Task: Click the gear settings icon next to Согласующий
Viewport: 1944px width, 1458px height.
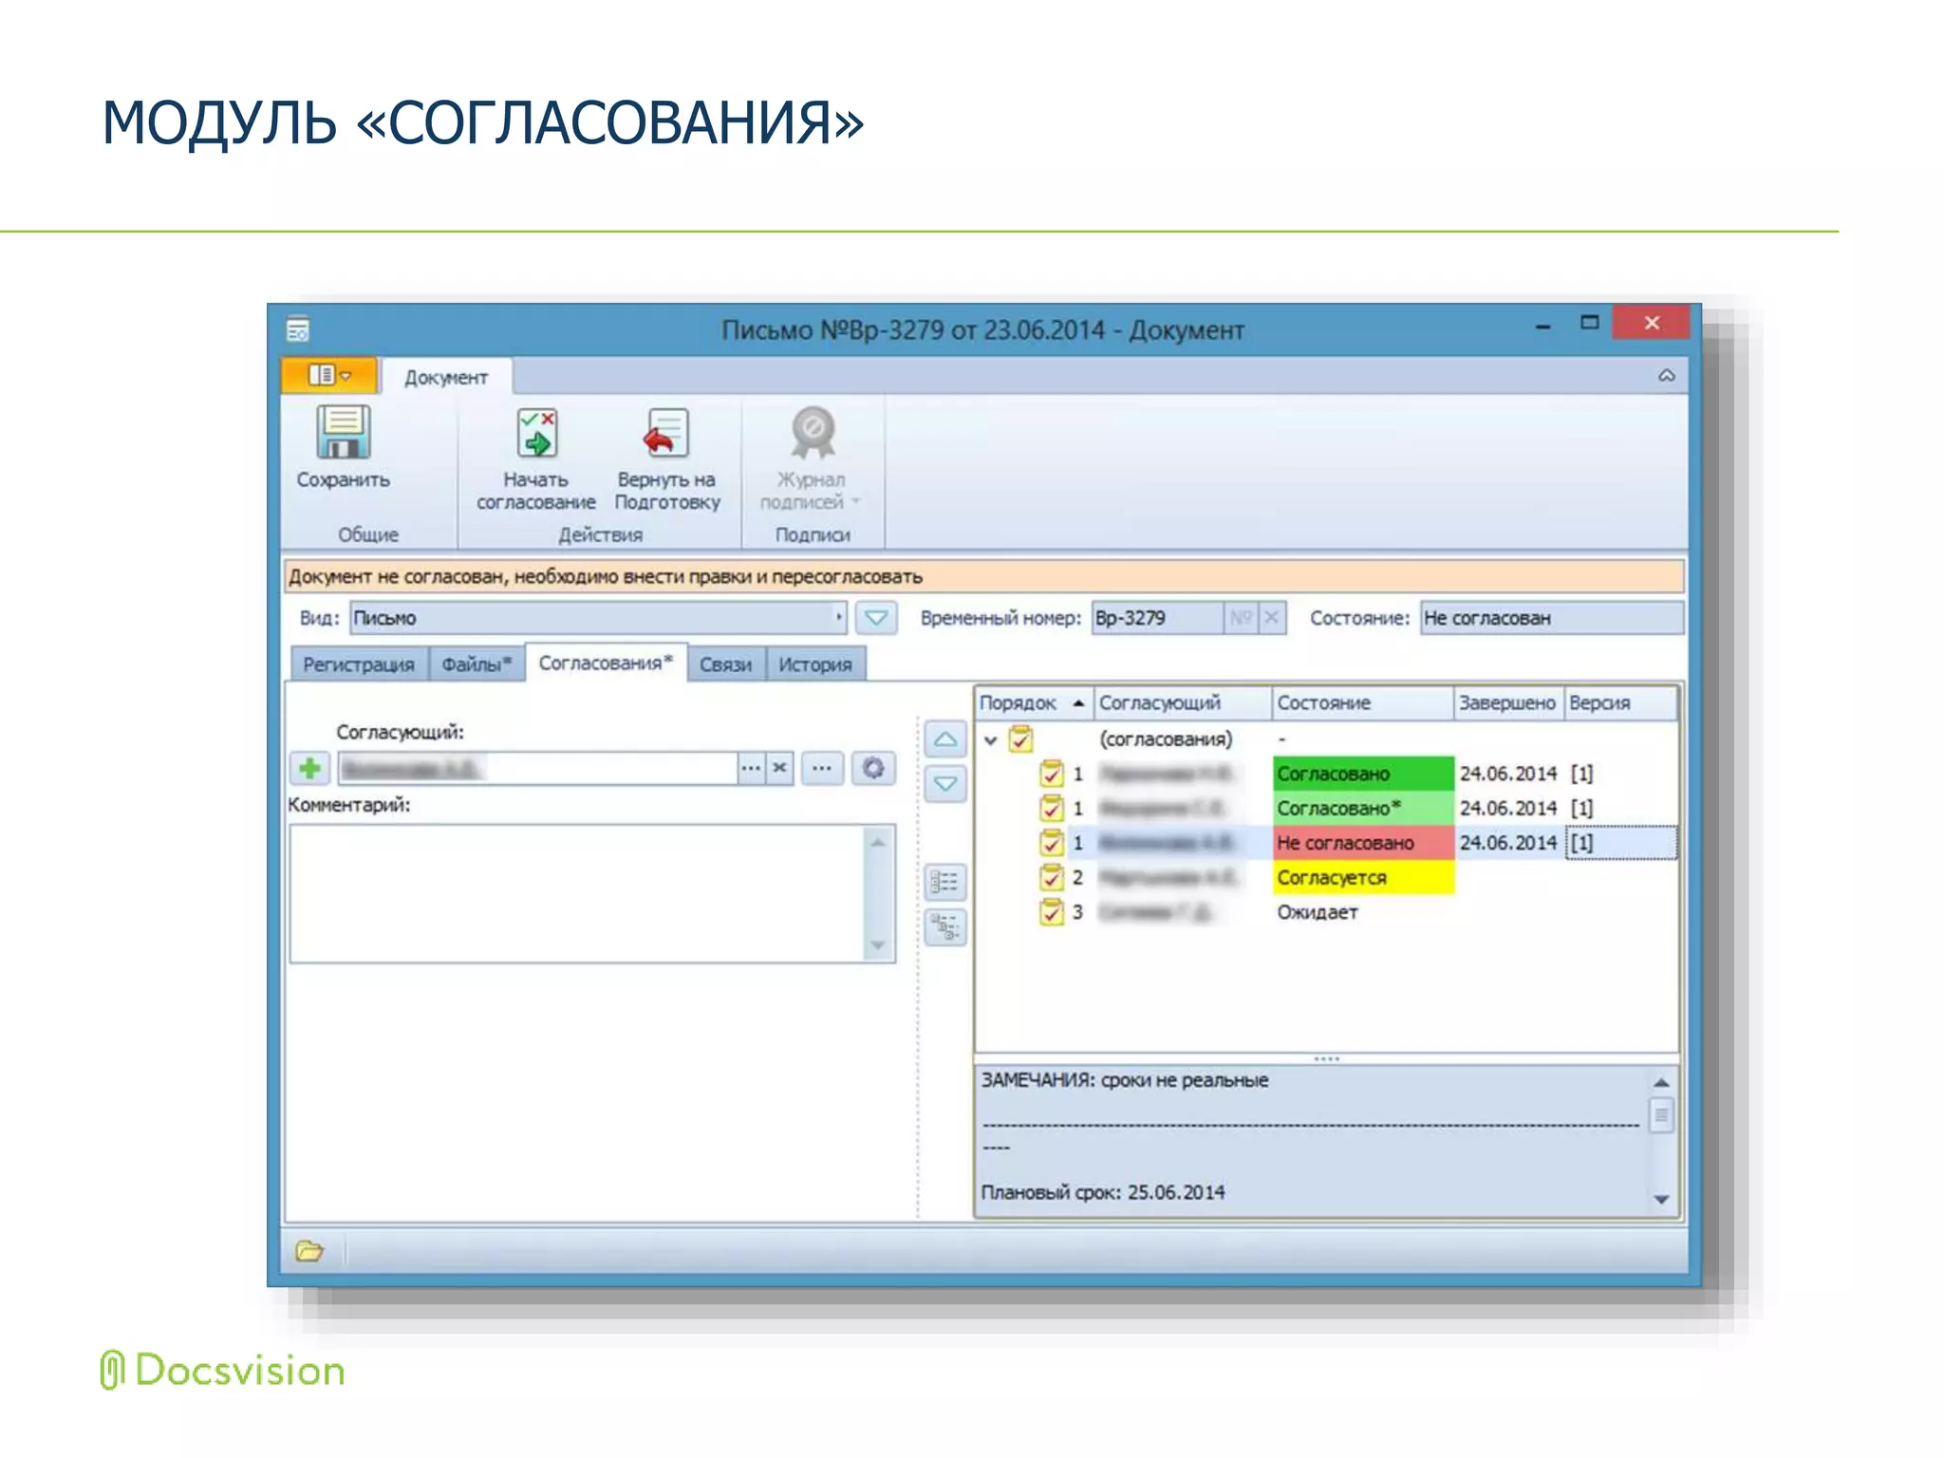Action: coord(873,768)
